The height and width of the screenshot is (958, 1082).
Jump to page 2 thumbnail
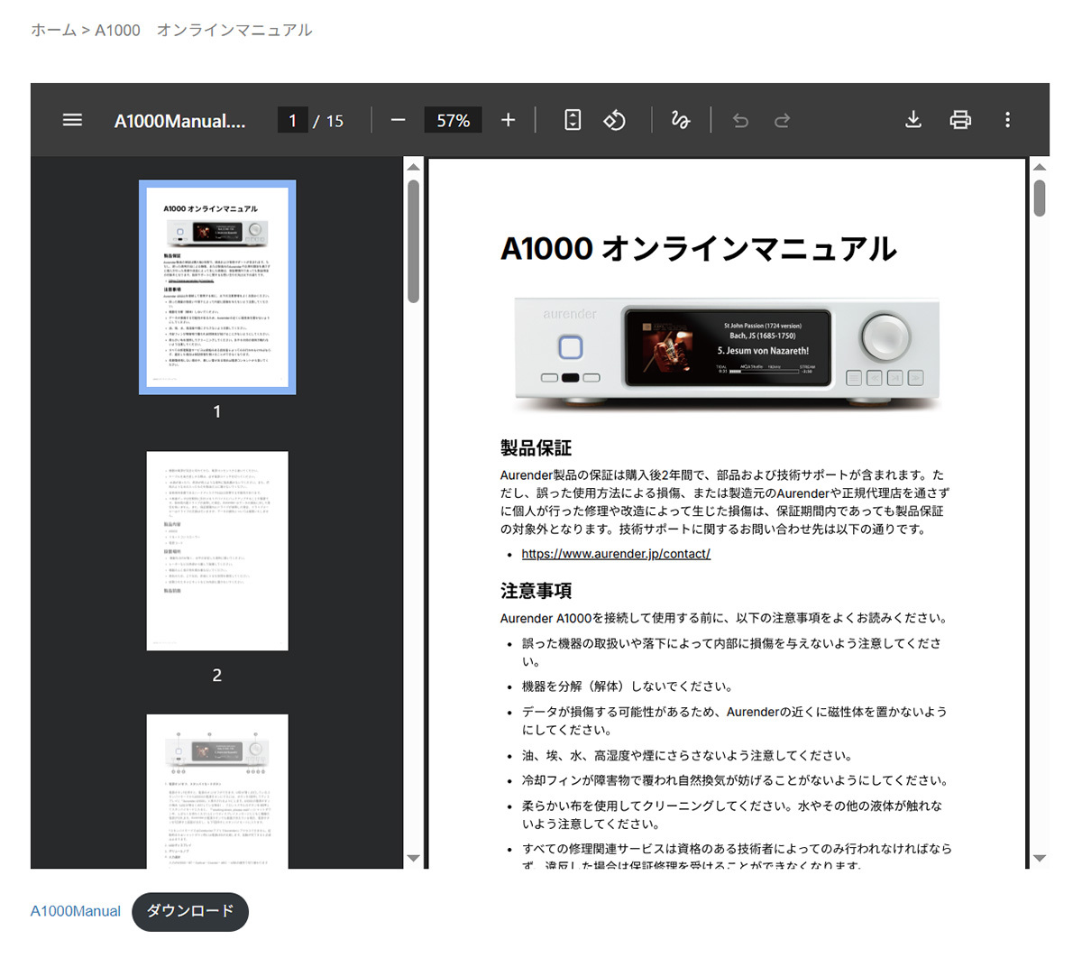pos(217,550)
